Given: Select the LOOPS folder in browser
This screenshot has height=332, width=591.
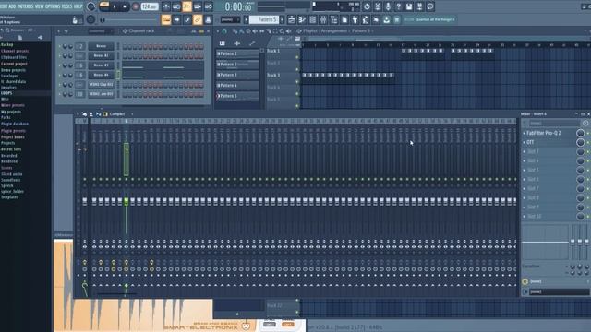Looking at the screenshot, I should click(6, 93).
